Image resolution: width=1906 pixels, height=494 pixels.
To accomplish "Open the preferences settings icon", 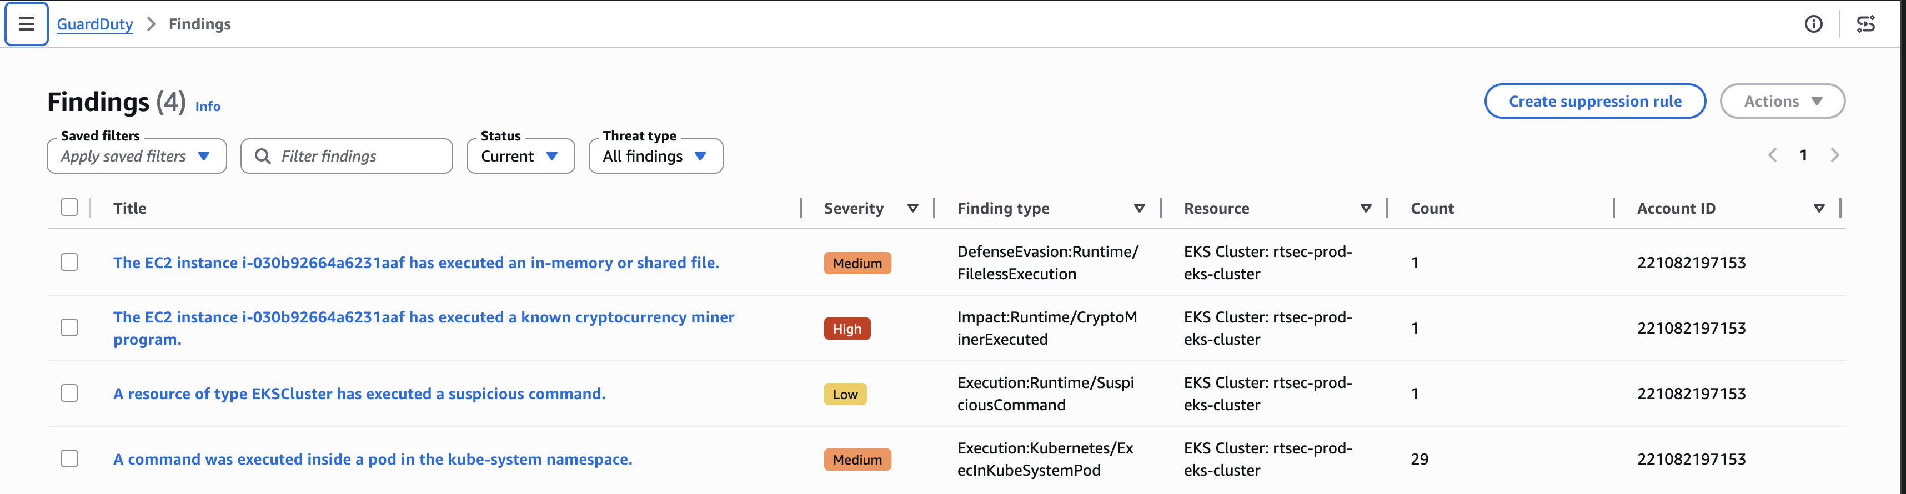I will [1866, 24].
